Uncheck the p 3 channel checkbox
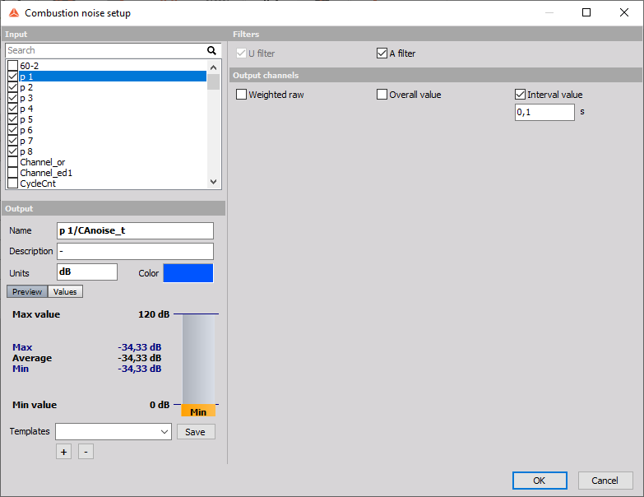Image resolution: width=644 pixels, height=497 pixels. click(x=12, y=97)
